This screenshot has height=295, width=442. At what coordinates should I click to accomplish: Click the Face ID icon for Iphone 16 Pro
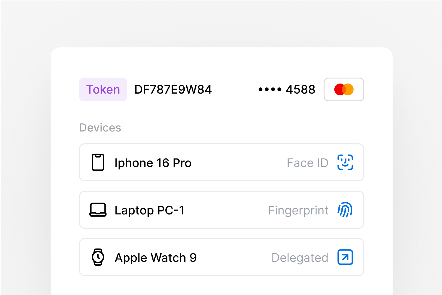pos(345,162)
